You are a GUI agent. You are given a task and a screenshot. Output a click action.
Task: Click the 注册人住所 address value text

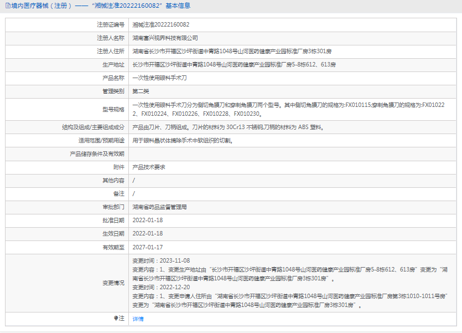[x=232, y=52]
